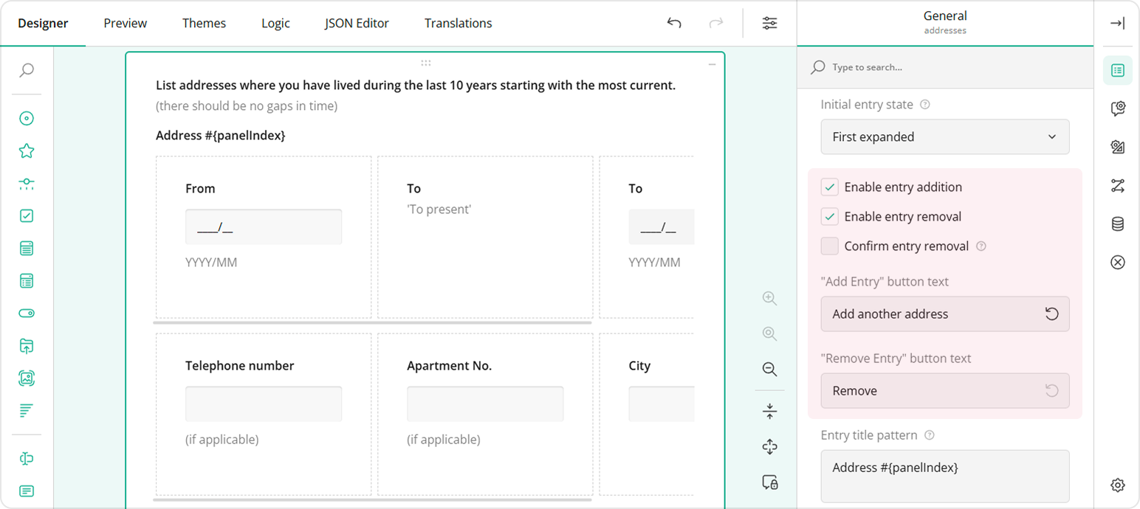This screenshot has height=509, width=1140.
Task: Switch to the JSON Editor tab
Action: [357, 23]
